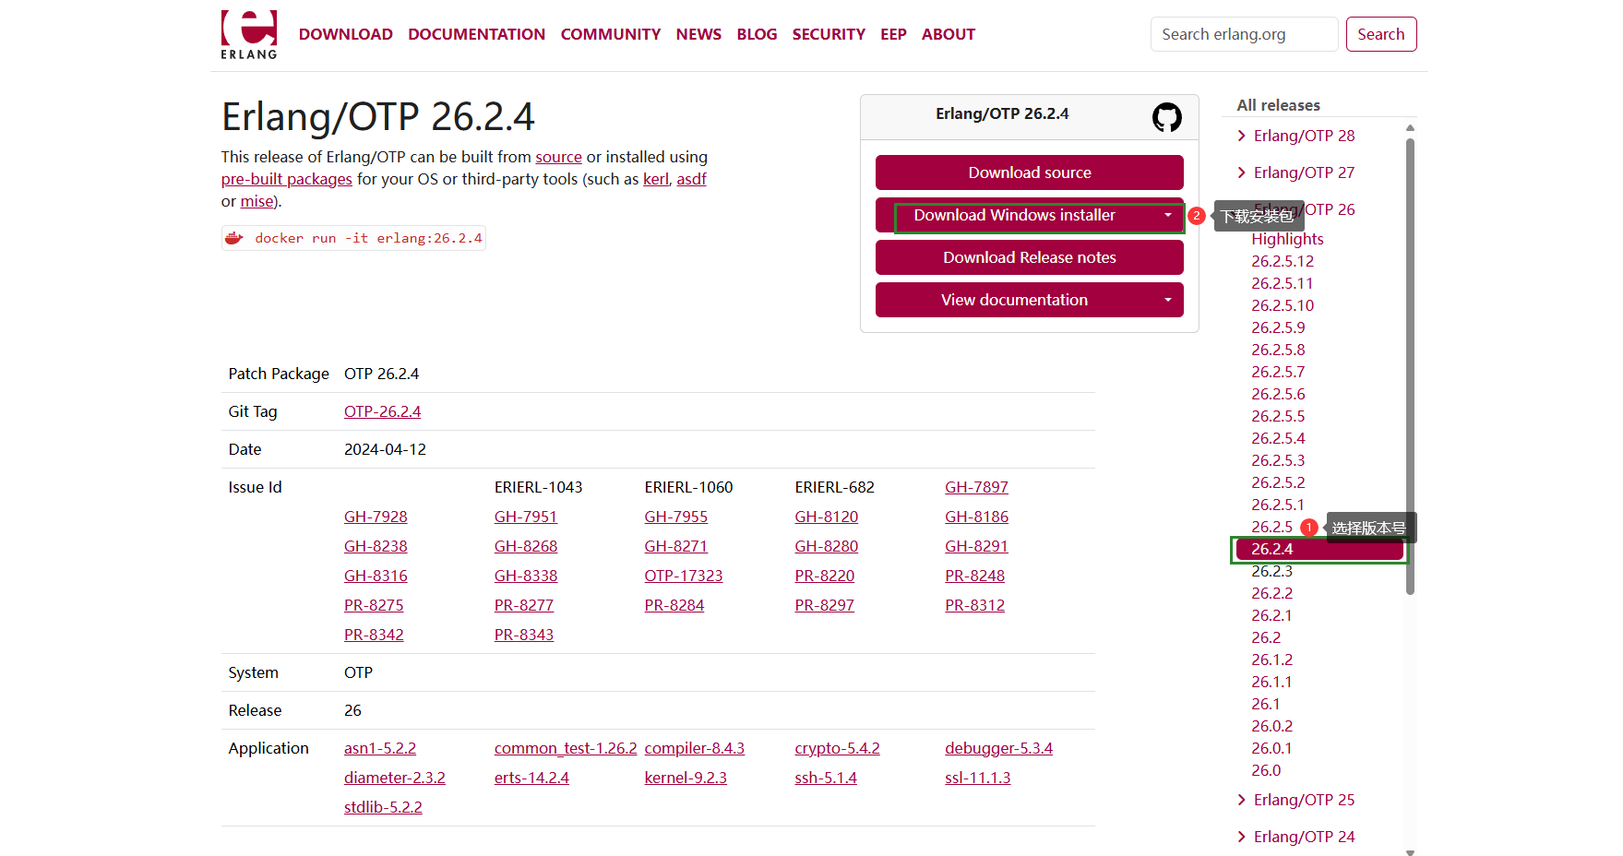Open the kernel-9.2.3 application link
Image resolution: width=1623 pixels, height=856 pixels.
pos(686,778)
